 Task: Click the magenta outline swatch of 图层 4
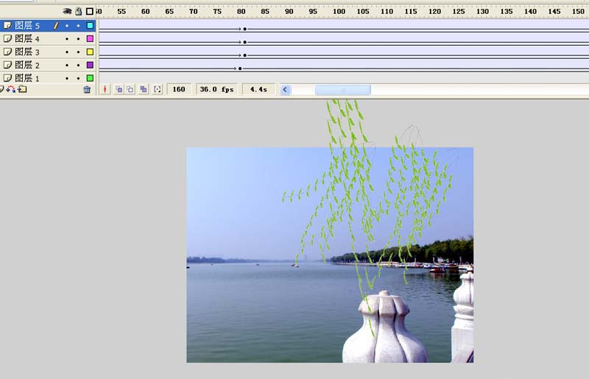(90, 38)
